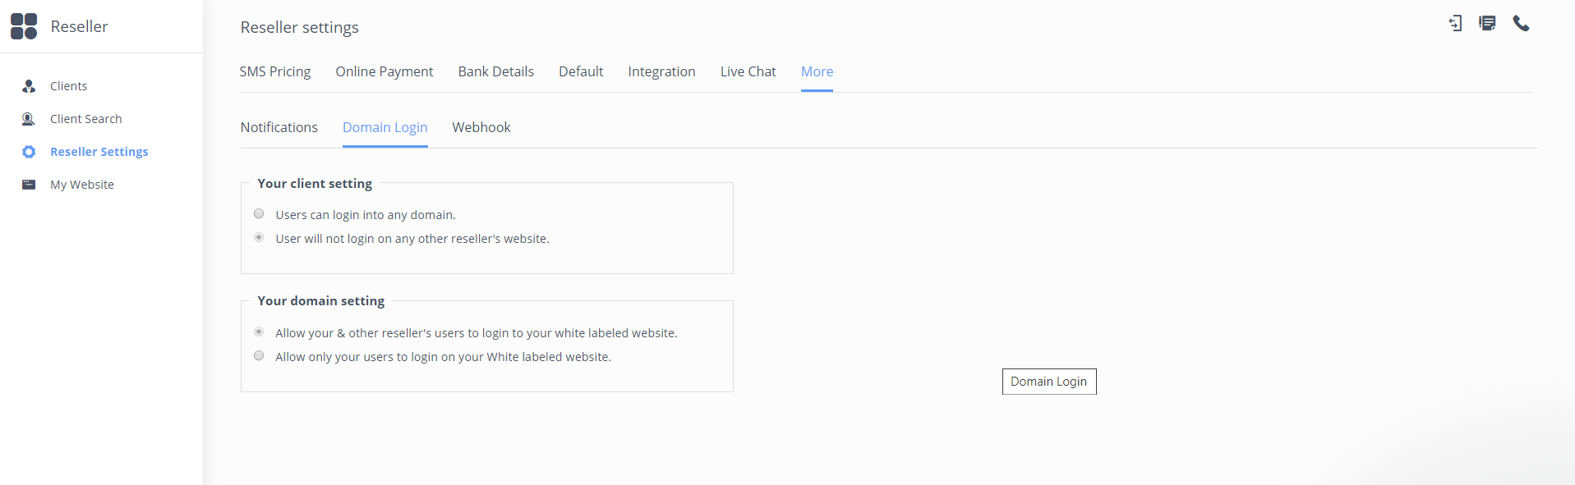Open the Online Payment tab
Viewport: 1575px width, 485px height.
[x=384, y=72]
